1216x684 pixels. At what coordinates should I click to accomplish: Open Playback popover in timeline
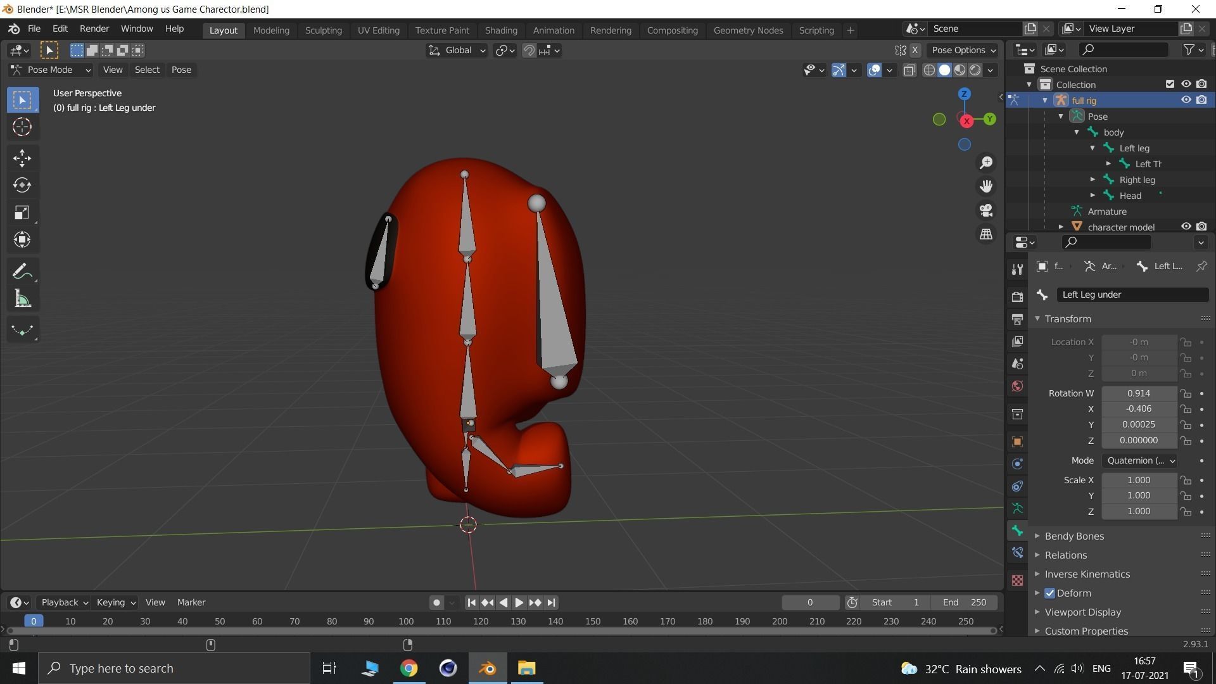click(x=63, y=603)
